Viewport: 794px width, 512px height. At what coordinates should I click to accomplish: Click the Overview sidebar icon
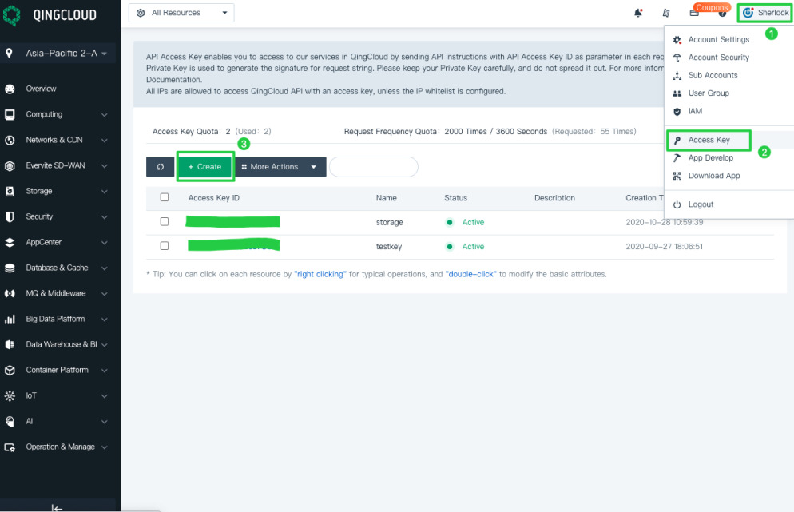[10, 89]
